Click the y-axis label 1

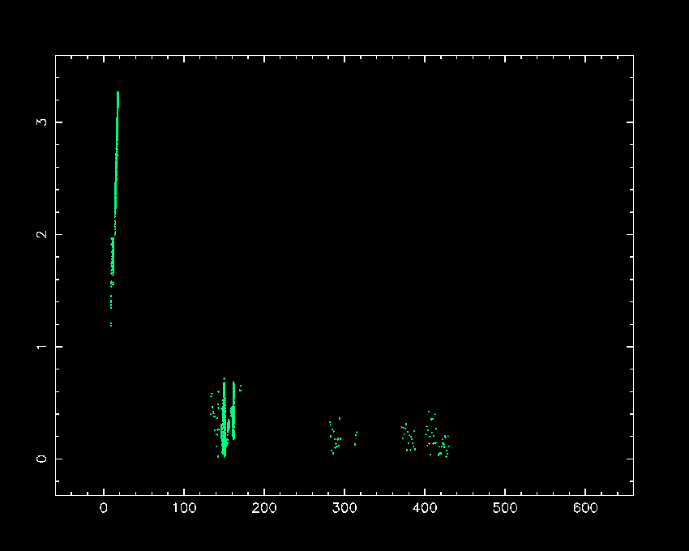41,347
